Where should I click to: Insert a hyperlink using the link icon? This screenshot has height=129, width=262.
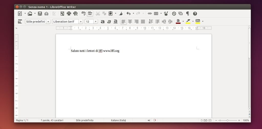click(x=150, y=13)
